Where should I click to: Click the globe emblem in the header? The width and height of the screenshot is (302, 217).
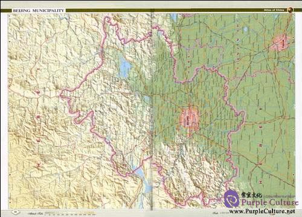pyautogui.click(x=290, y=10)
